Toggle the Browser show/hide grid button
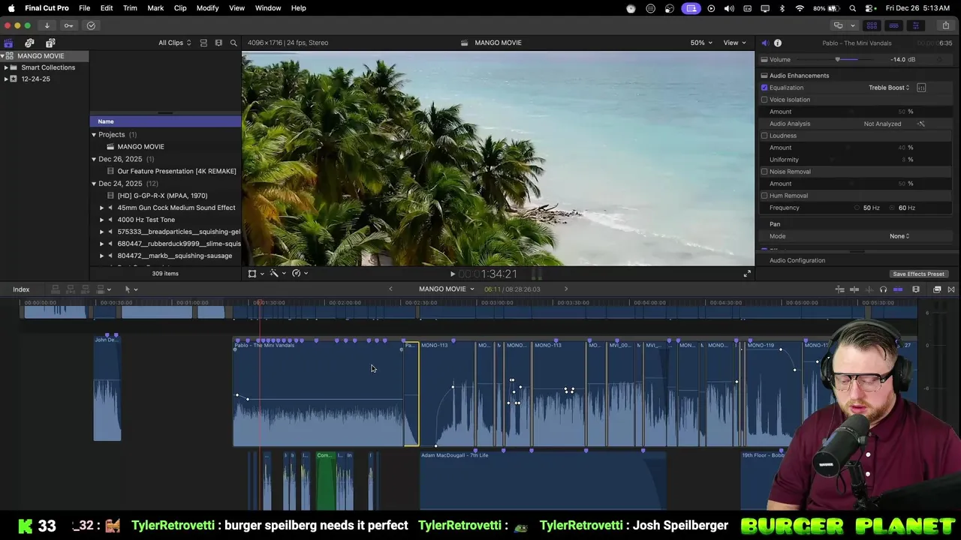Viewport: 961px width, 540px height. tap(872, 25)
